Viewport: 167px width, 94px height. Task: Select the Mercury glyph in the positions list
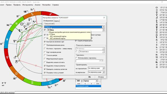pyautogui.click(x=157, y=13)
